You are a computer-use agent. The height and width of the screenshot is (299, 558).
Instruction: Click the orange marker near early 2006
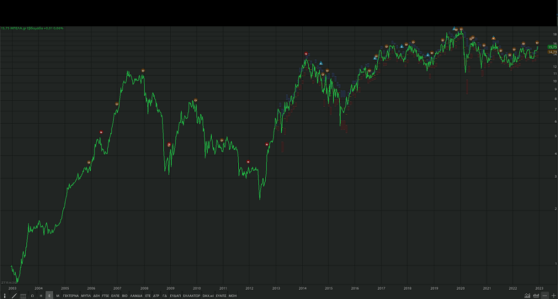tap(89, 162)
